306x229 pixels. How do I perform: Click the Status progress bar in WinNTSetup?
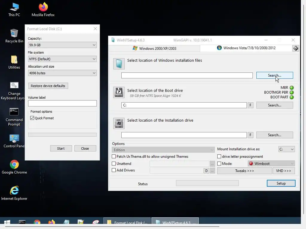tap(207, 183)
